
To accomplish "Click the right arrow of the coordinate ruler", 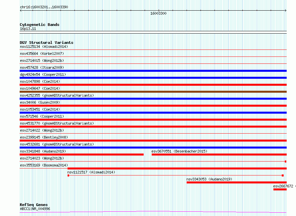I will click(286, 11).
